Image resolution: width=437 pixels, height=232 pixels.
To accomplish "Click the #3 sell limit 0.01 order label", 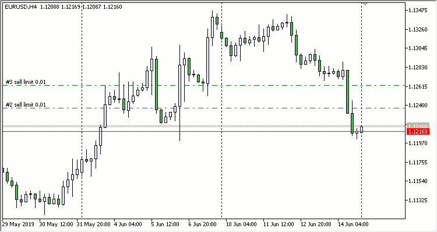I will tap(26, 82).
